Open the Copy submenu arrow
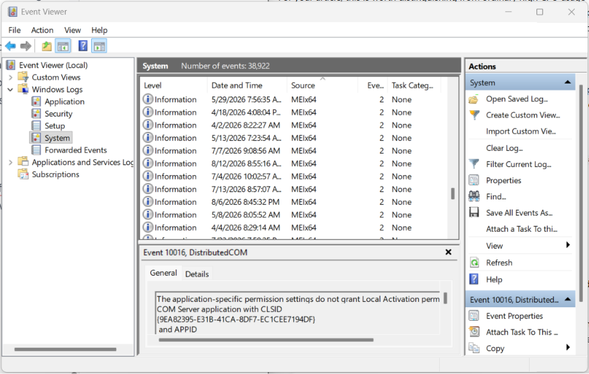 pos(568,347)
